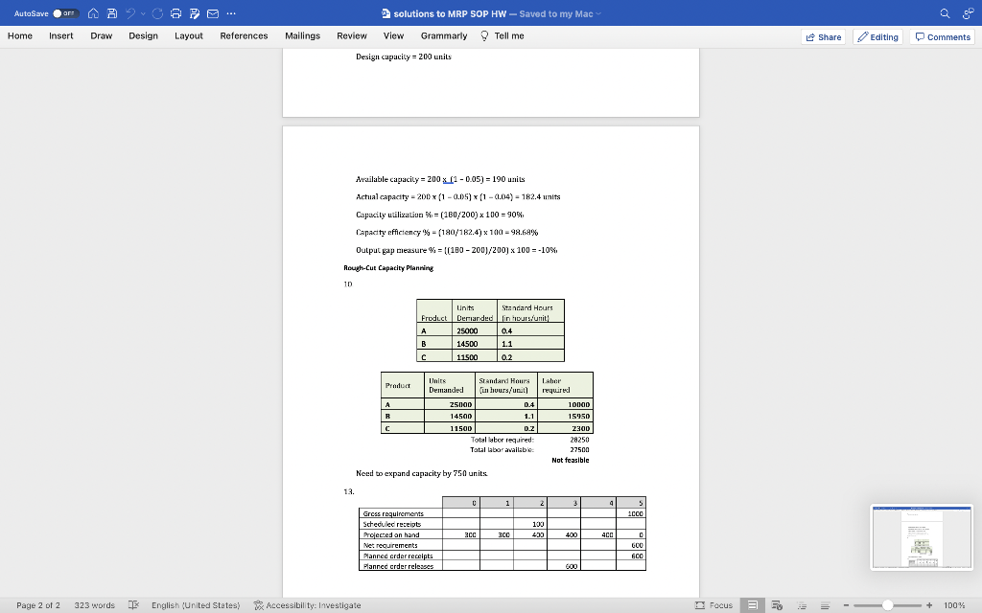The height and width of the screenshot is (613, 982).
Task: Switch to Print Layout view
Action: coord(753,605)
